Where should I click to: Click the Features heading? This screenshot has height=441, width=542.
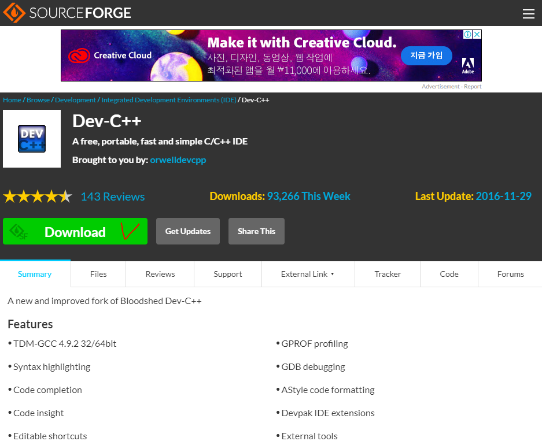point(30,324)
